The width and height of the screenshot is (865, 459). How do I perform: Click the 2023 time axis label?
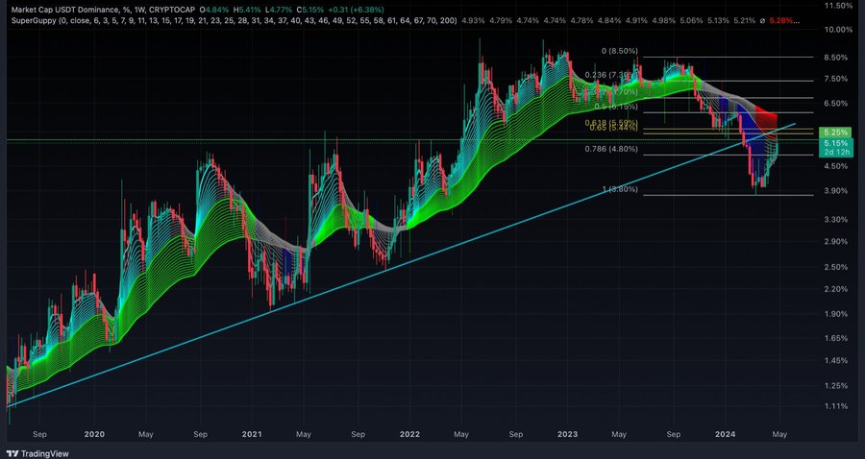[567, 434]
